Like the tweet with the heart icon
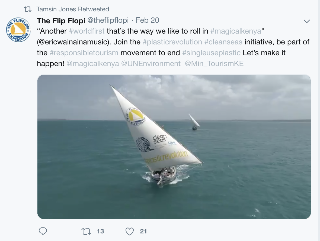Viewport: 320px width, 241px height. coord(129,232)
